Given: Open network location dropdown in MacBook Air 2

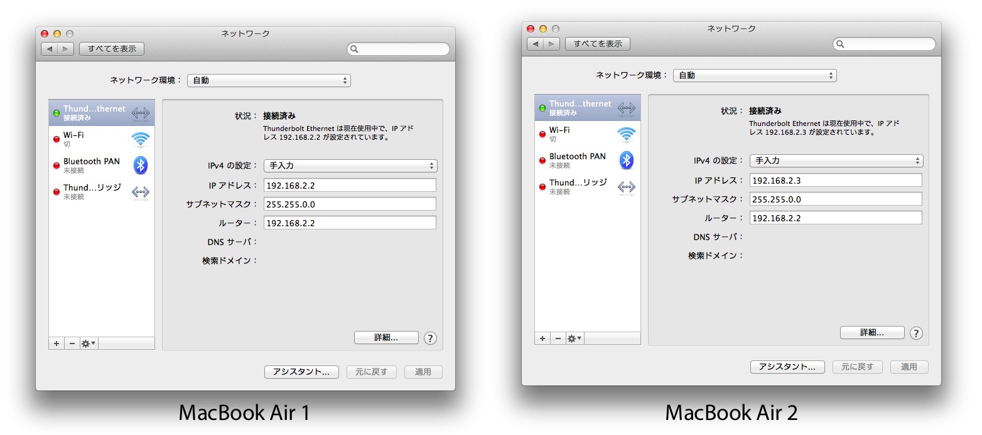Looking at the screenshot, I should [x=755, y=75].
